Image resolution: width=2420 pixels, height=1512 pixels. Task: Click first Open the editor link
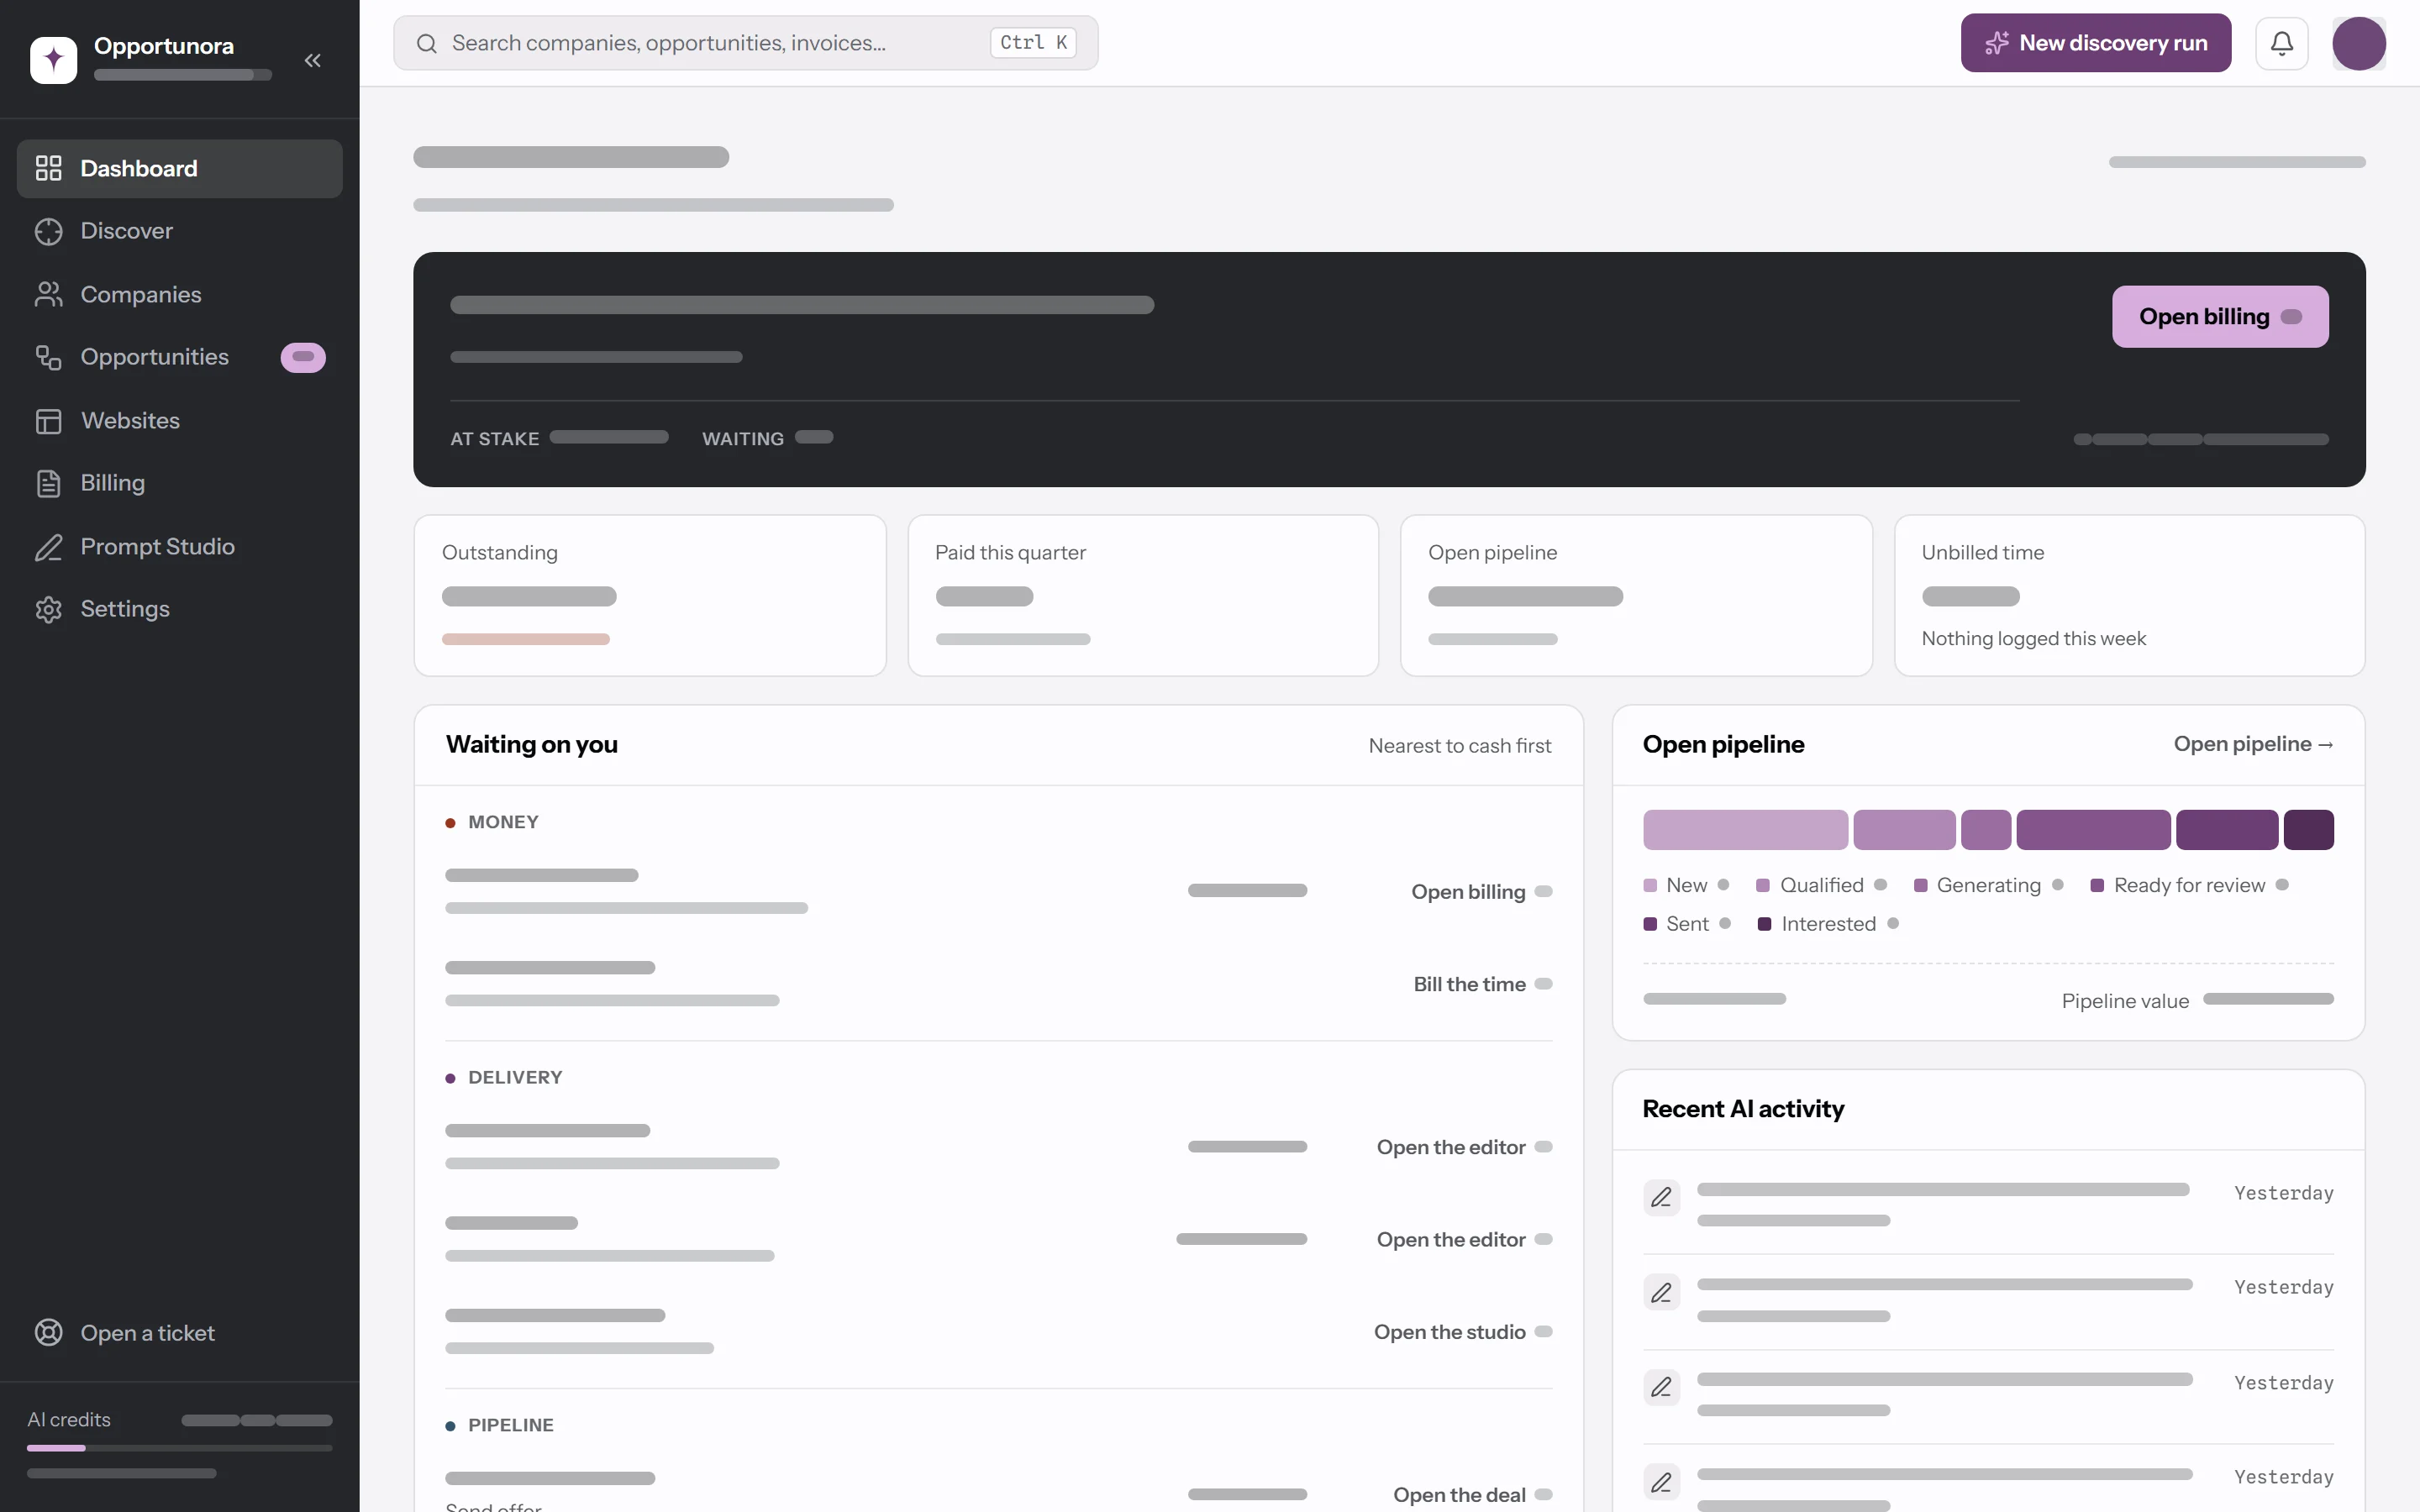pyautogui.click(x=1464, y=1147)
